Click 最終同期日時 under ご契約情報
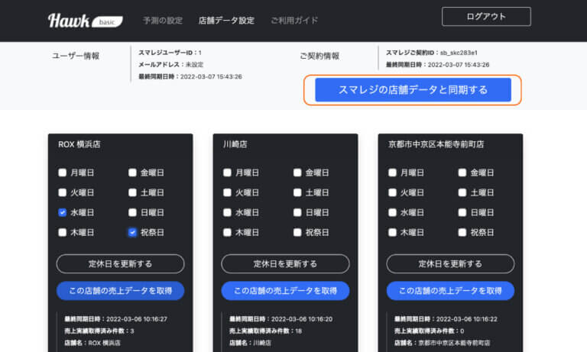The image size is (587, 352). click(x=438, y=65)
